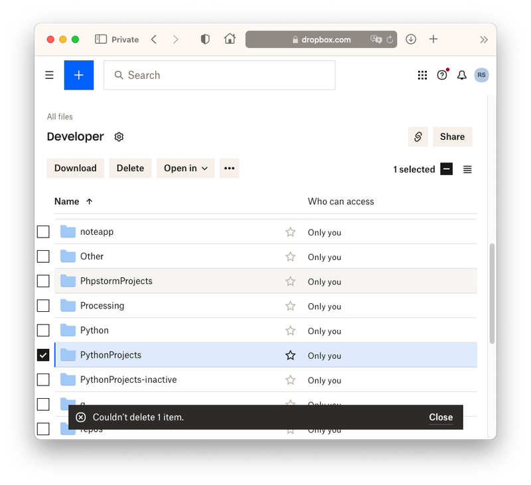531x485 pixels.
Task: Open the translate icon in address bar
Action: [x=376, y=39]
